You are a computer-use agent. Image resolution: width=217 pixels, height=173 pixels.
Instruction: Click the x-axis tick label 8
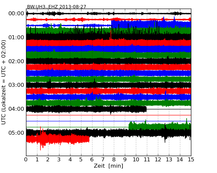coord(114,160)
